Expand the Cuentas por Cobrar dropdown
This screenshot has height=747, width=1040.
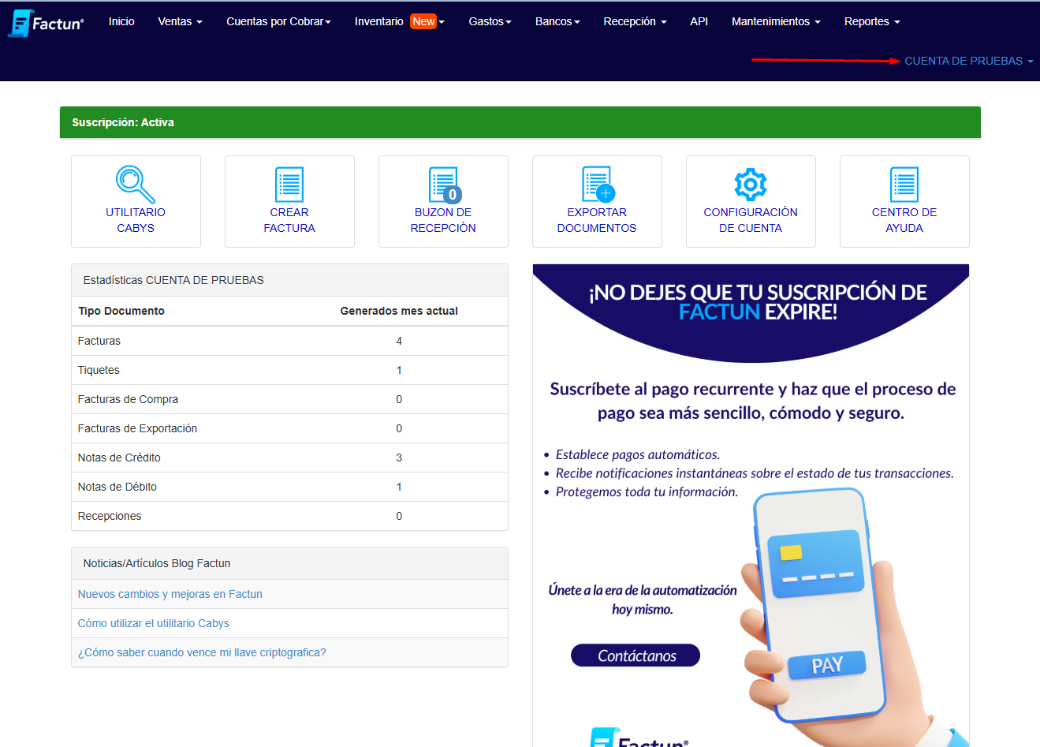point(278,21)
